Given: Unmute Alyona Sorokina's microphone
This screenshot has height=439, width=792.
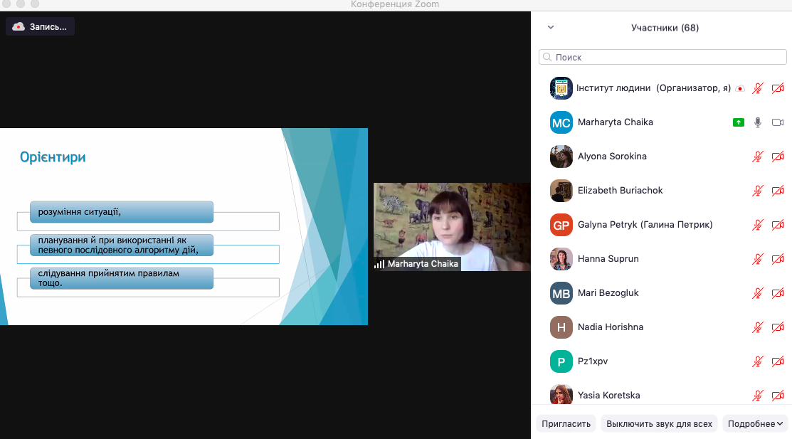Looking at the screenshot, I should (x=758, y=157).
